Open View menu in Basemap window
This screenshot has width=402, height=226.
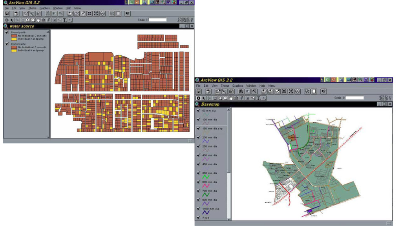[x=214, y=86]
